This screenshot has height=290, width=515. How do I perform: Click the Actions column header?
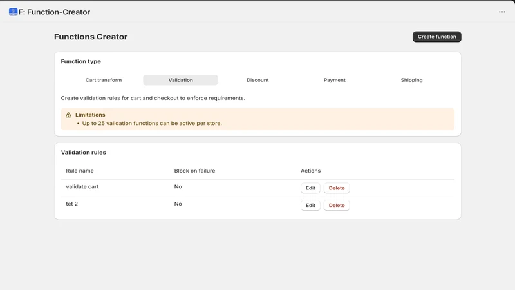coord(310,171)
